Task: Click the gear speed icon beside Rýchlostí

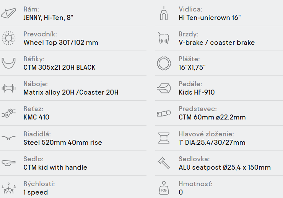Action: tap(8, 188)
